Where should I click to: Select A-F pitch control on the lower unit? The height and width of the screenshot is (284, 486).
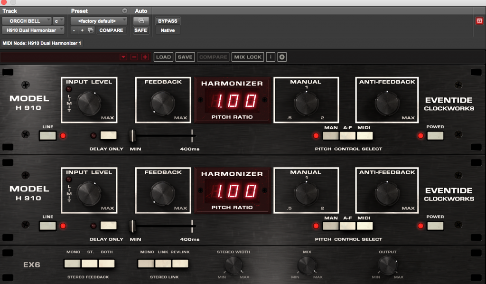[x=347, y=226]
